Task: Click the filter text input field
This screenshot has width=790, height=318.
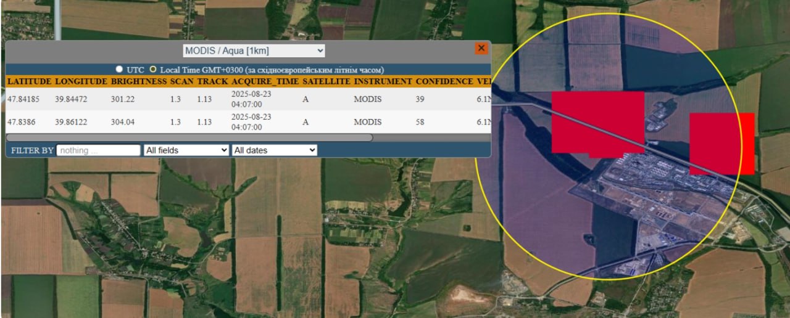Action: coord(99,150)
